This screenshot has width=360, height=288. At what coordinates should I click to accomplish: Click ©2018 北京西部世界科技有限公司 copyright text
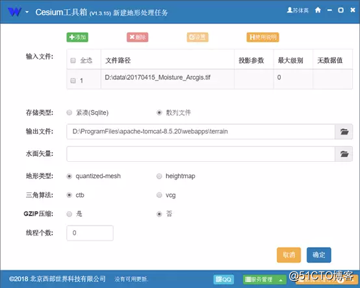(57, 279)
